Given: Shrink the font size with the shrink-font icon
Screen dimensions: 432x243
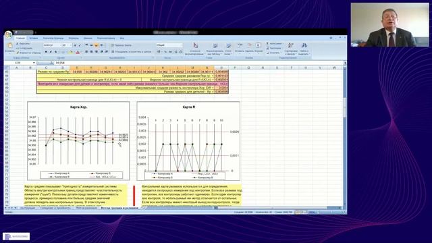Looking at the screenshot, I should click(x=80, y=45).
